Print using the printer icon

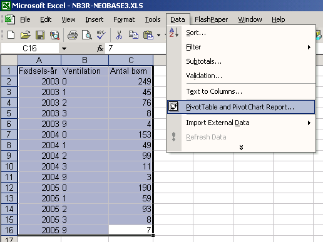(73, 35)
